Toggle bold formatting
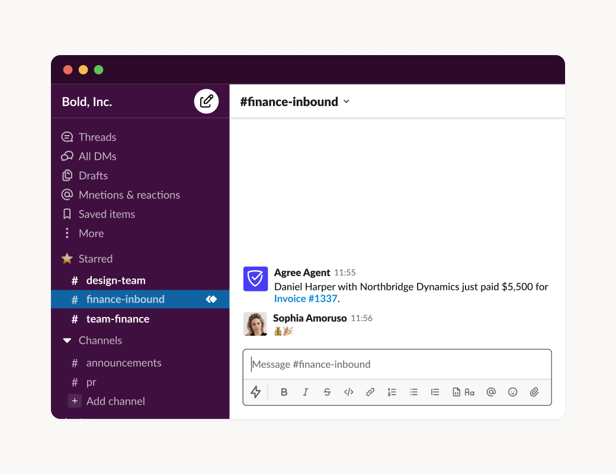616x474 pixels. [284, 392]
